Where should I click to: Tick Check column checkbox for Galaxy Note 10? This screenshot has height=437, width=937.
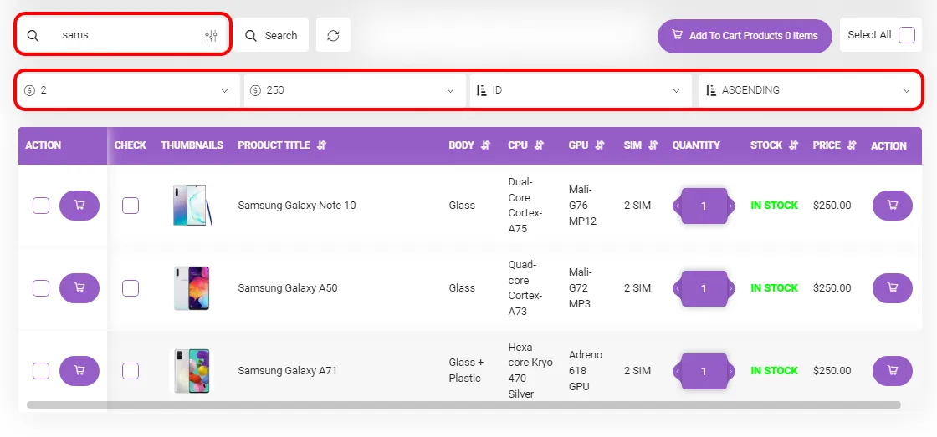131,206
